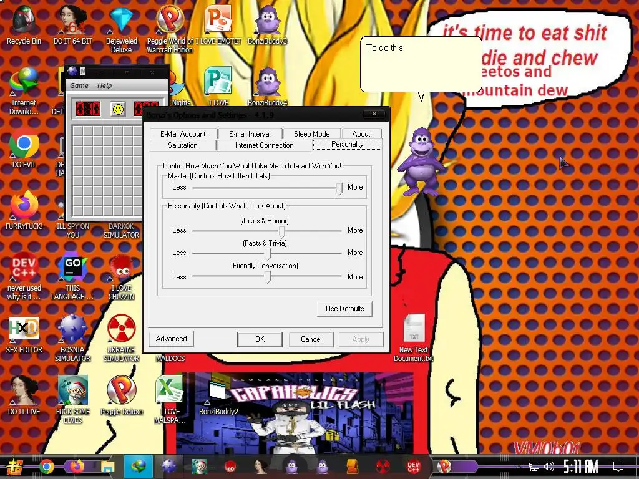Close Bonzi's Options and Settings dialog
The height and width of the screenshot is (479, 639).
tap(374, 114)
